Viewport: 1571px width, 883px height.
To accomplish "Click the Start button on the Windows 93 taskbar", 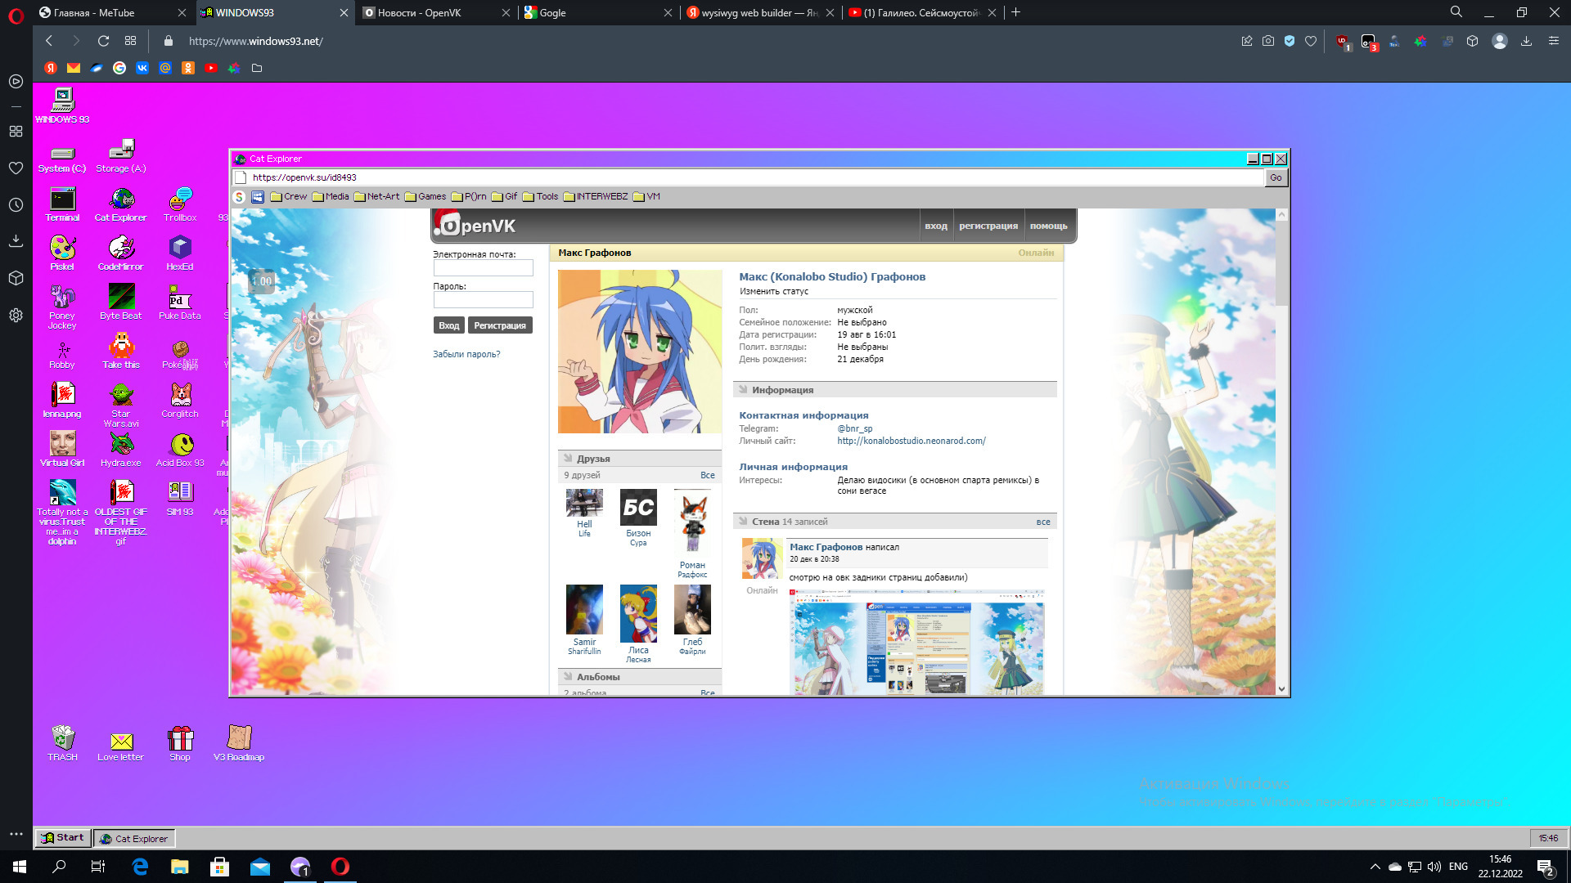I will (x=63, y=837).
